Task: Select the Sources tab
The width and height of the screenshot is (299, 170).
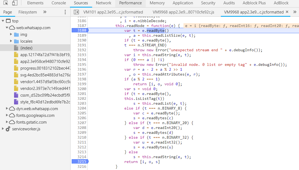Action: pos(81,3)
